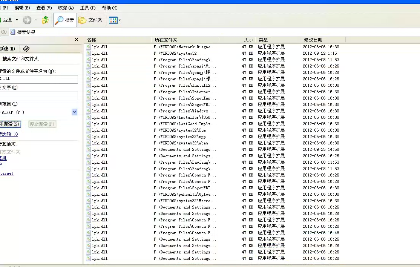Viewport: 420px width, 267px height.
Task: Select lpk.dll icon in InstallS... row
Action: tap(89, 86)
